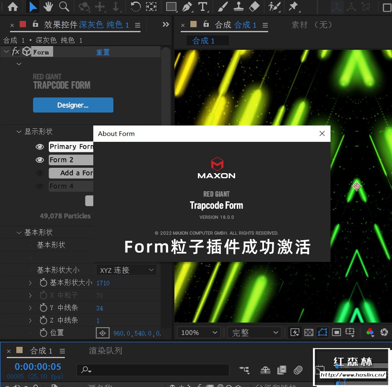
Task: Open timeline 合成 1 panel menu
Action: click(62, 351)
